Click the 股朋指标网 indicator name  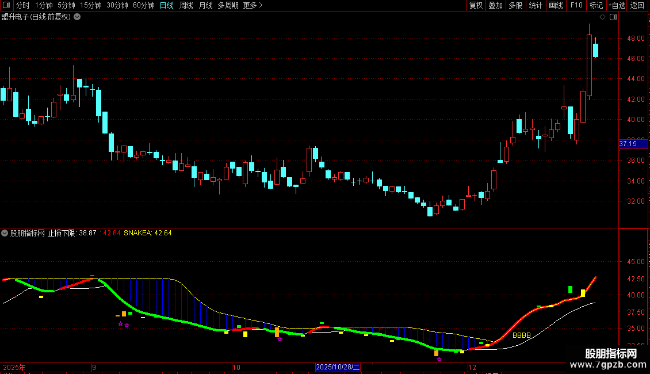[x=28, y=233]
